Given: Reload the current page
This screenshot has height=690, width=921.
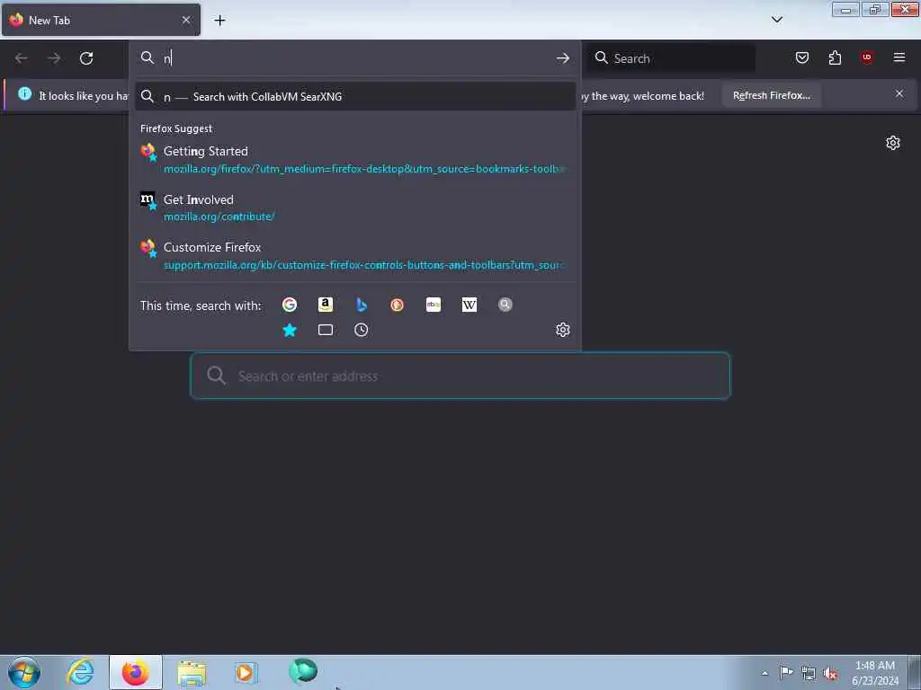Looking at the screenshot, I should tap(86, 58).
